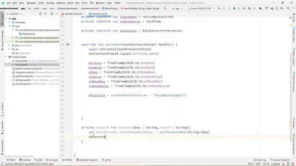The width and height of the screenshot is (296, 166).
Task: Open the Event Log panel
Action: (x=260, y=160)
